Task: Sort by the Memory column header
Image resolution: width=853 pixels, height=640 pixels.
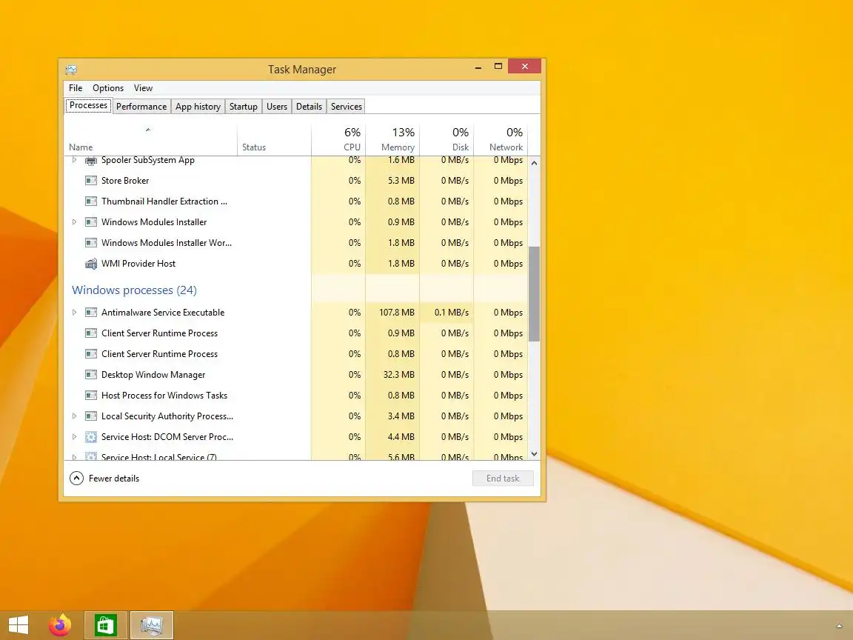Action: pyautogui.click(x=392, y=140)
